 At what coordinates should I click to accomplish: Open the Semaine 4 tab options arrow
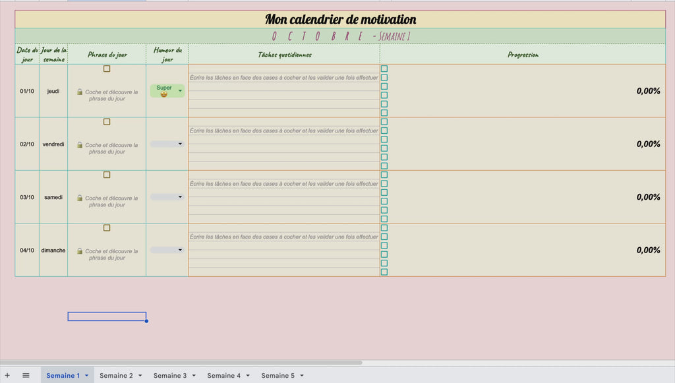point(248,375)
